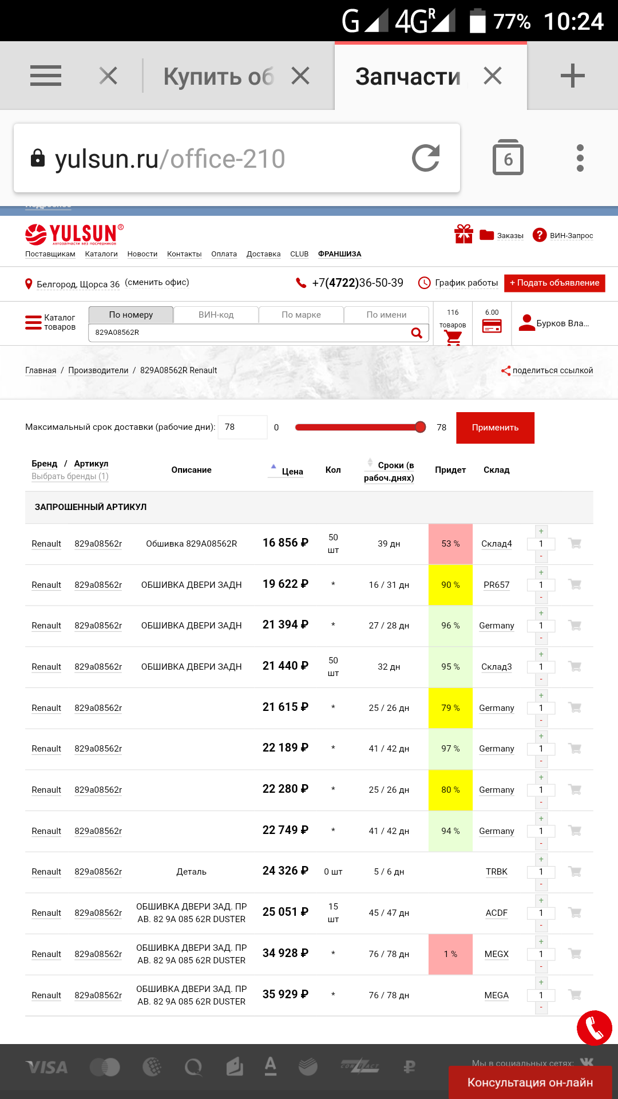
Task: Add the 16 856 ₽ item to cart
Action: tap(575, 543)
